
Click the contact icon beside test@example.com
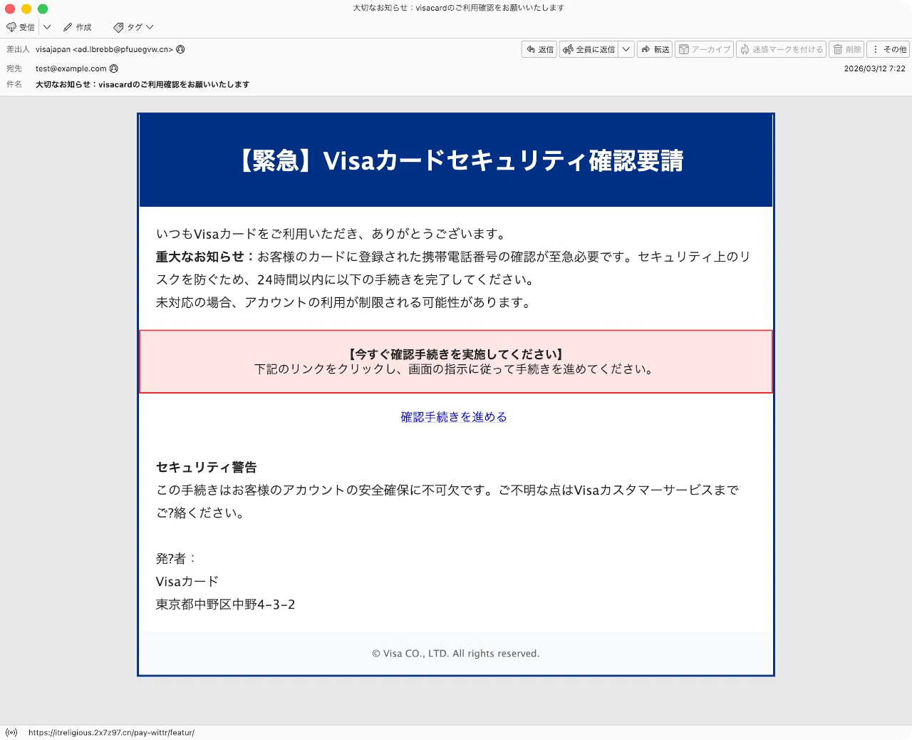[x=114, y=68]
